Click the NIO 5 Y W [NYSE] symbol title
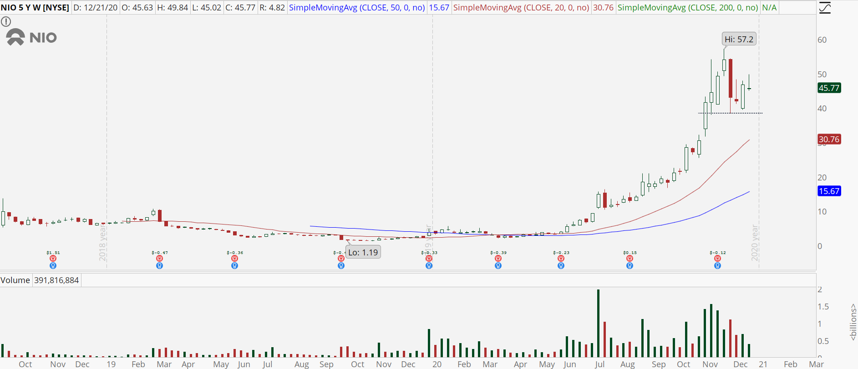Screen dimensions: 858x369 (x=35, y=8)
